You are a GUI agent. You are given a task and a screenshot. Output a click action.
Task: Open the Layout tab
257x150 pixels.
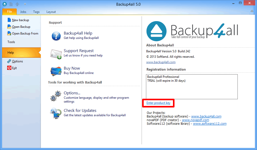click(51, 12)
